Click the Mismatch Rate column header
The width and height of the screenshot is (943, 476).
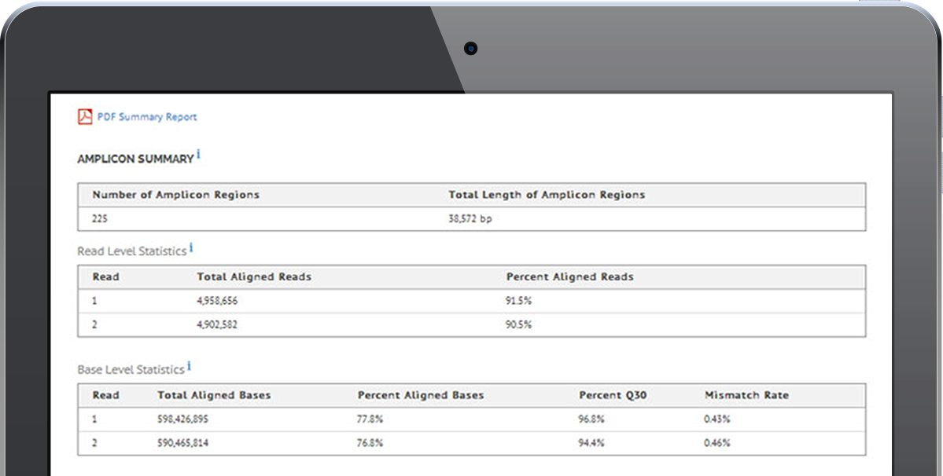pos(746,395)
